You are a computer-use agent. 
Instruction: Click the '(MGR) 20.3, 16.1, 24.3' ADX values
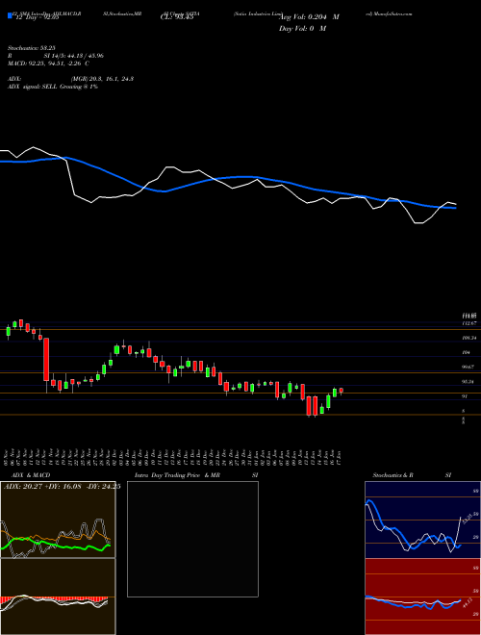[102, 79]
